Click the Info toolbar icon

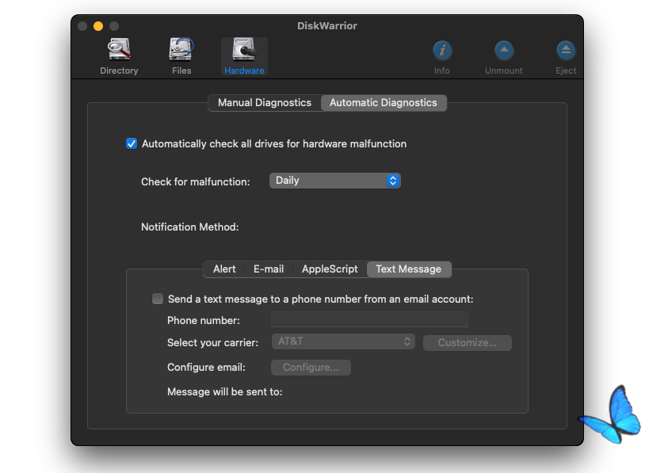click(442, 57)
